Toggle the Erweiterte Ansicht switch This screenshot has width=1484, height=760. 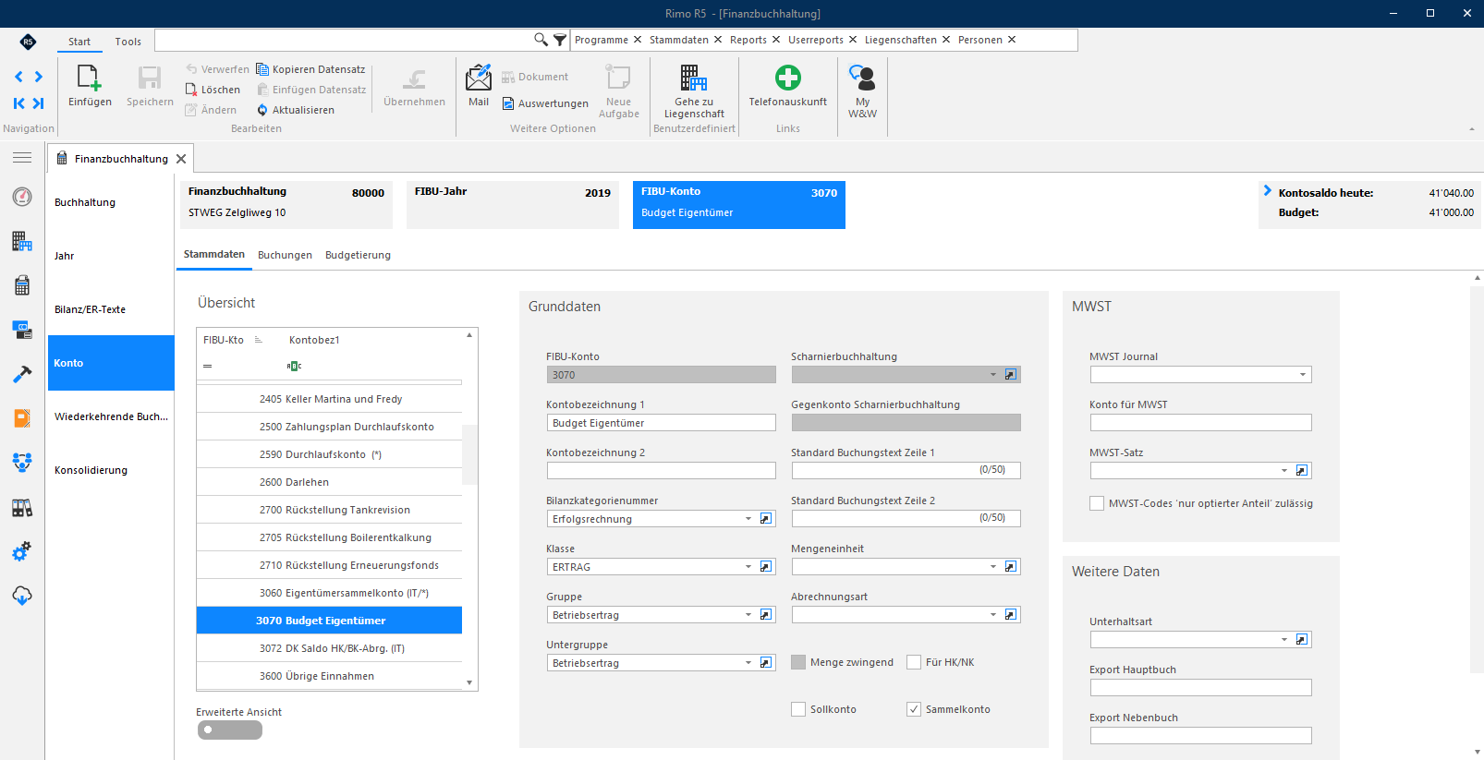tap(230, 730)
